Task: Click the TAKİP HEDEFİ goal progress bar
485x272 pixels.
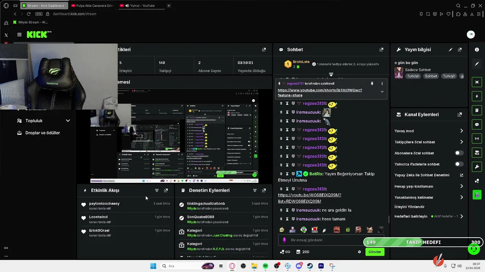Action: [423, 242]
